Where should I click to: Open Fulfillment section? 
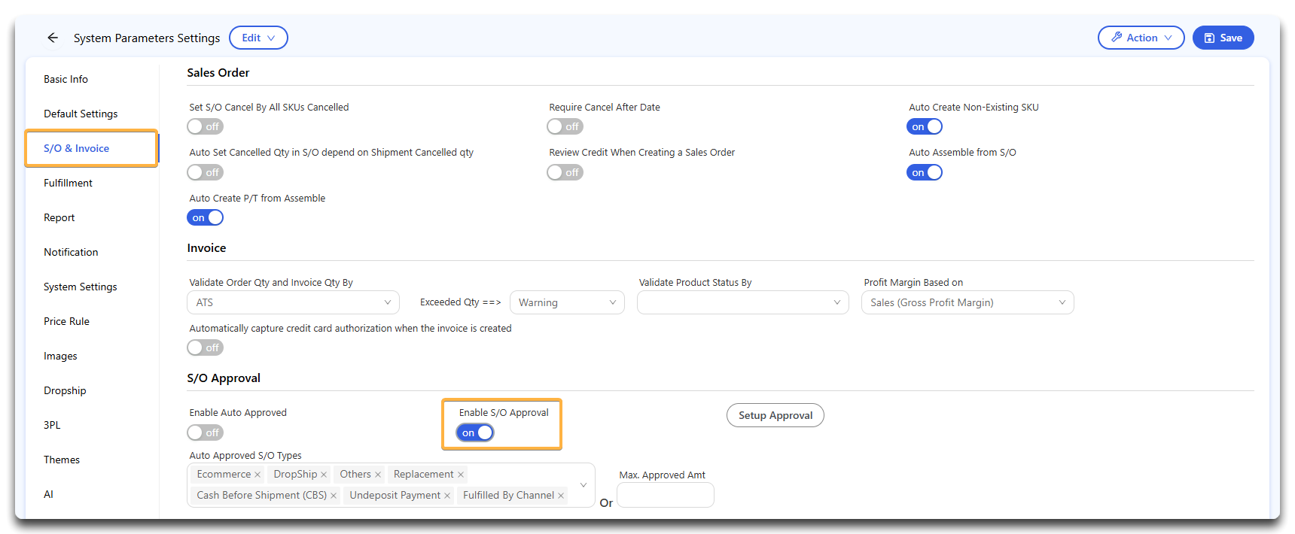(x=68, y=183)
